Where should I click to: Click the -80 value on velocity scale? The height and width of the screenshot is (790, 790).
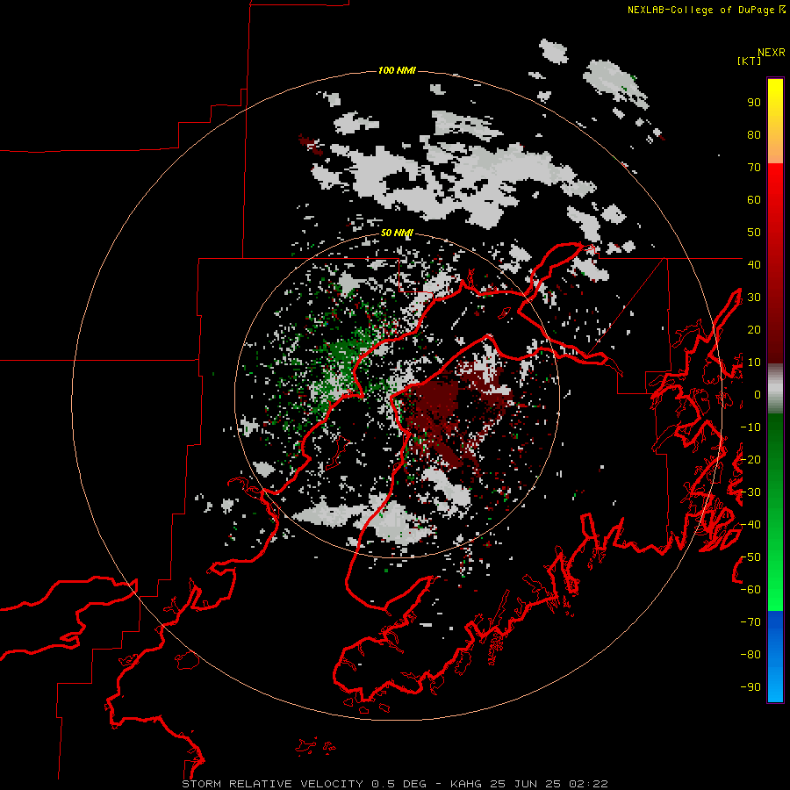750,655
